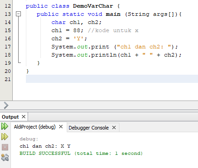The image size is (198, 168).
Task: Click the stop build square icon
Action: point(5,147)
